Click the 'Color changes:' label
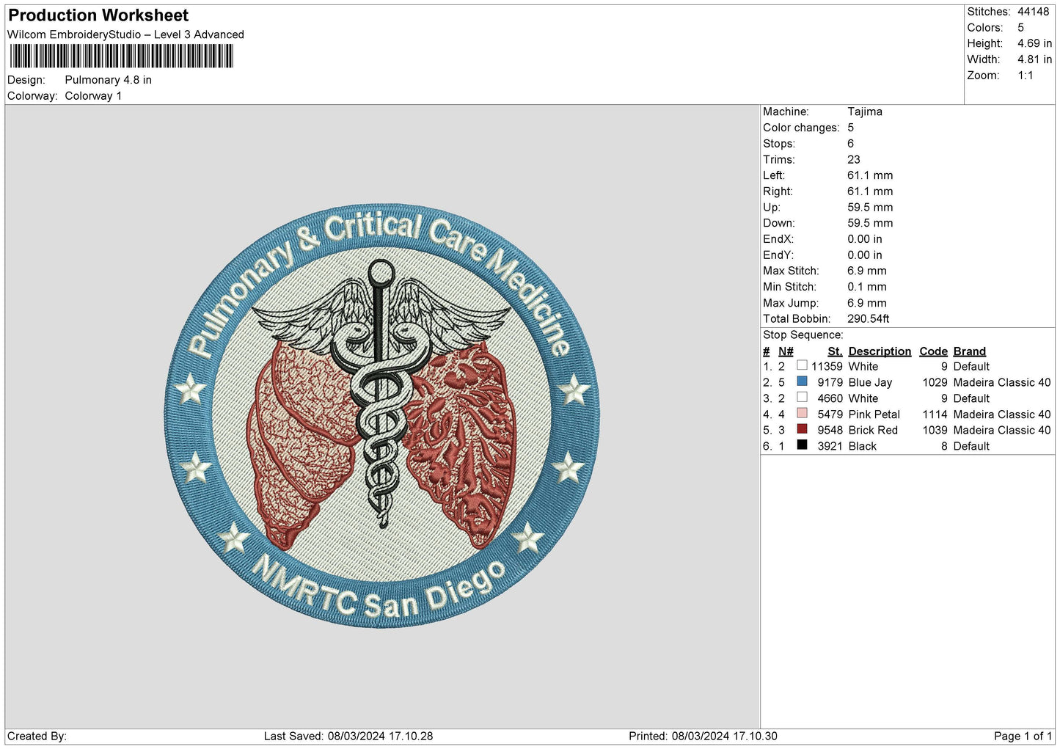 point(801,128)
